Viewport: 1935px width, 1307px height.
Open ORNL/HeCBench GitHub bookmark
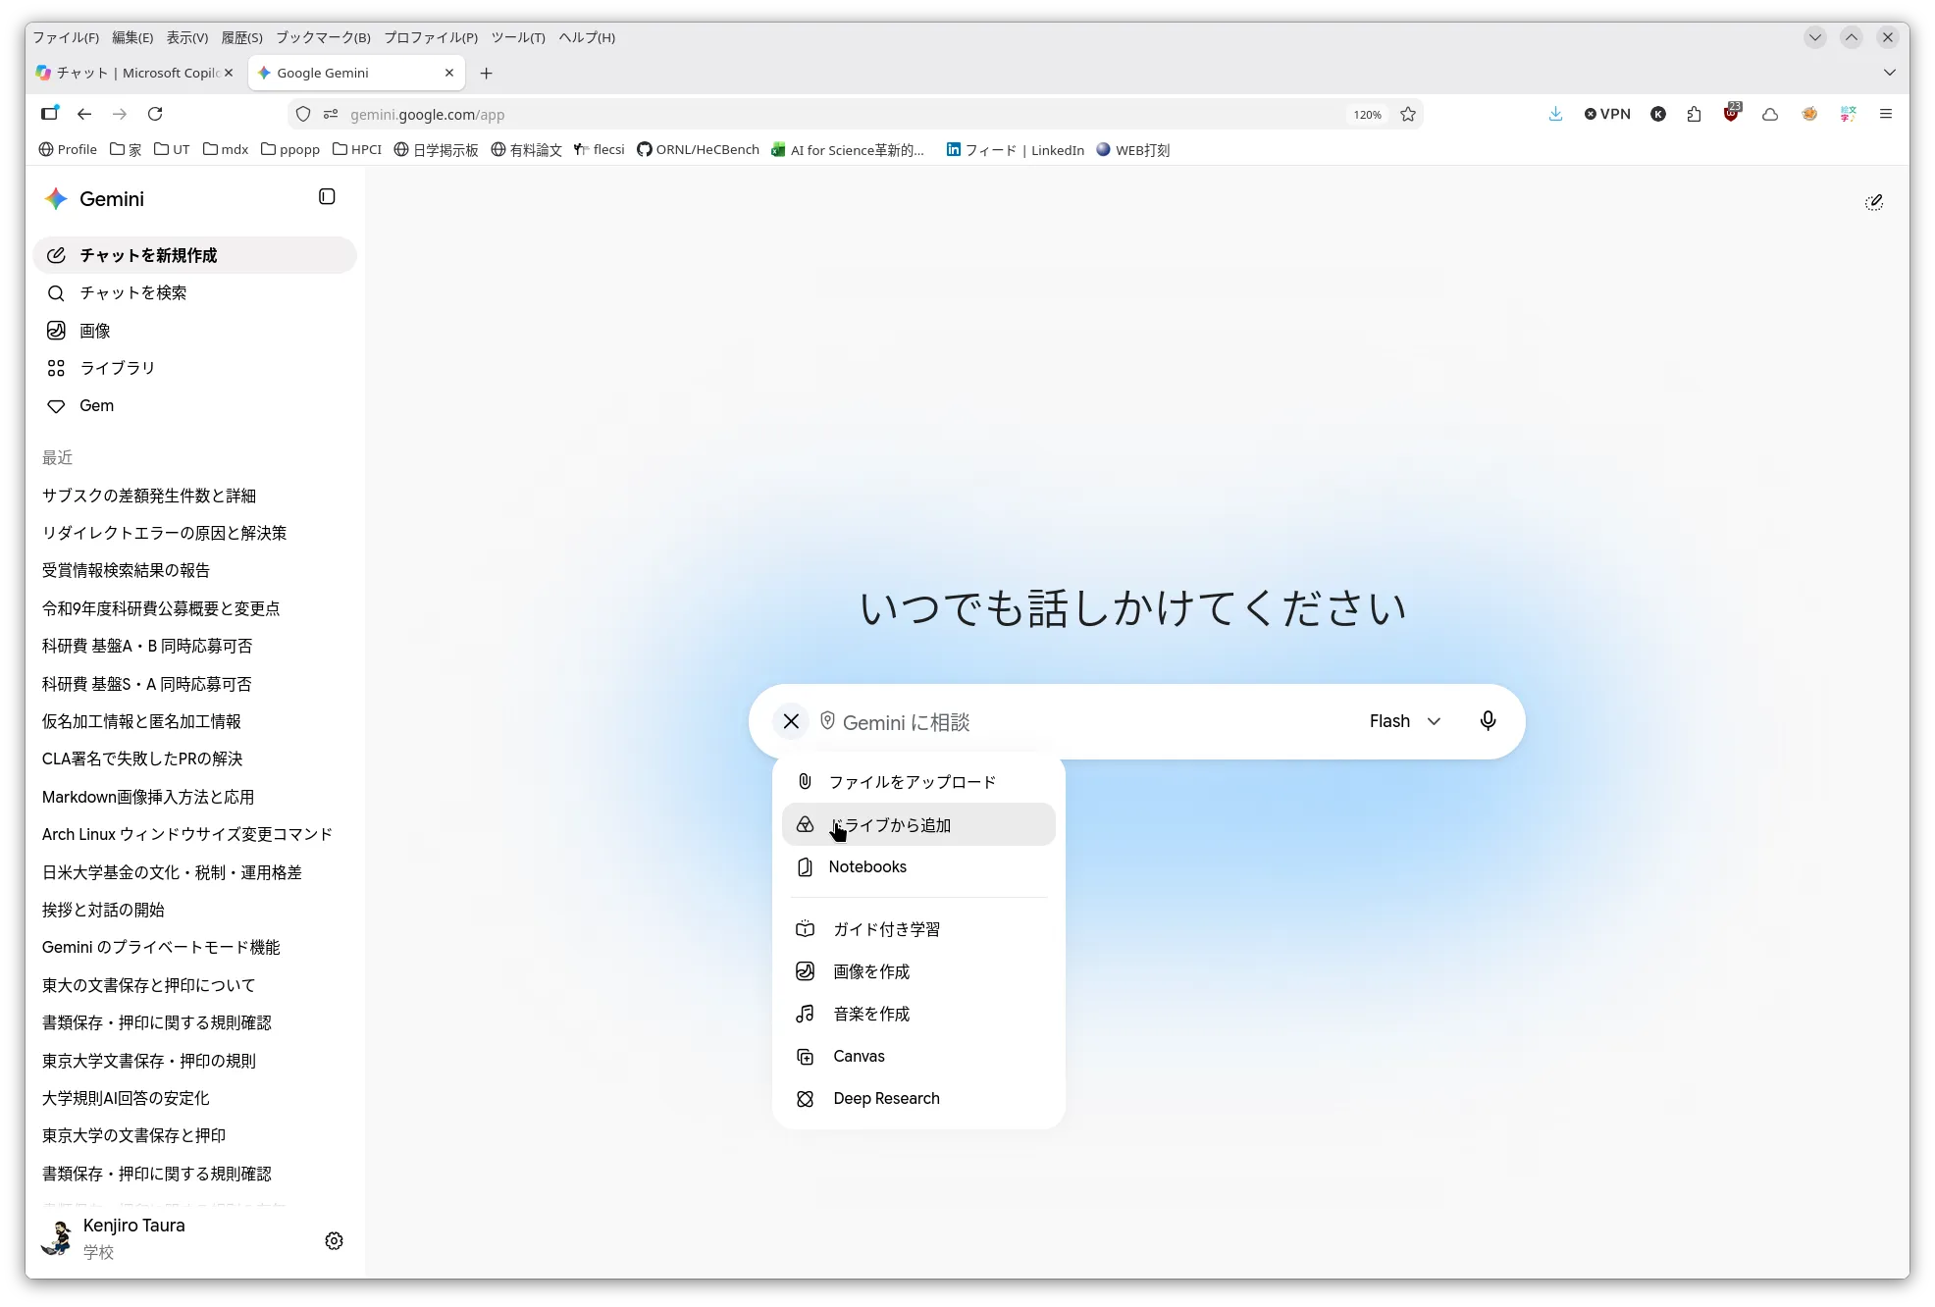click(x=698, y=149)
